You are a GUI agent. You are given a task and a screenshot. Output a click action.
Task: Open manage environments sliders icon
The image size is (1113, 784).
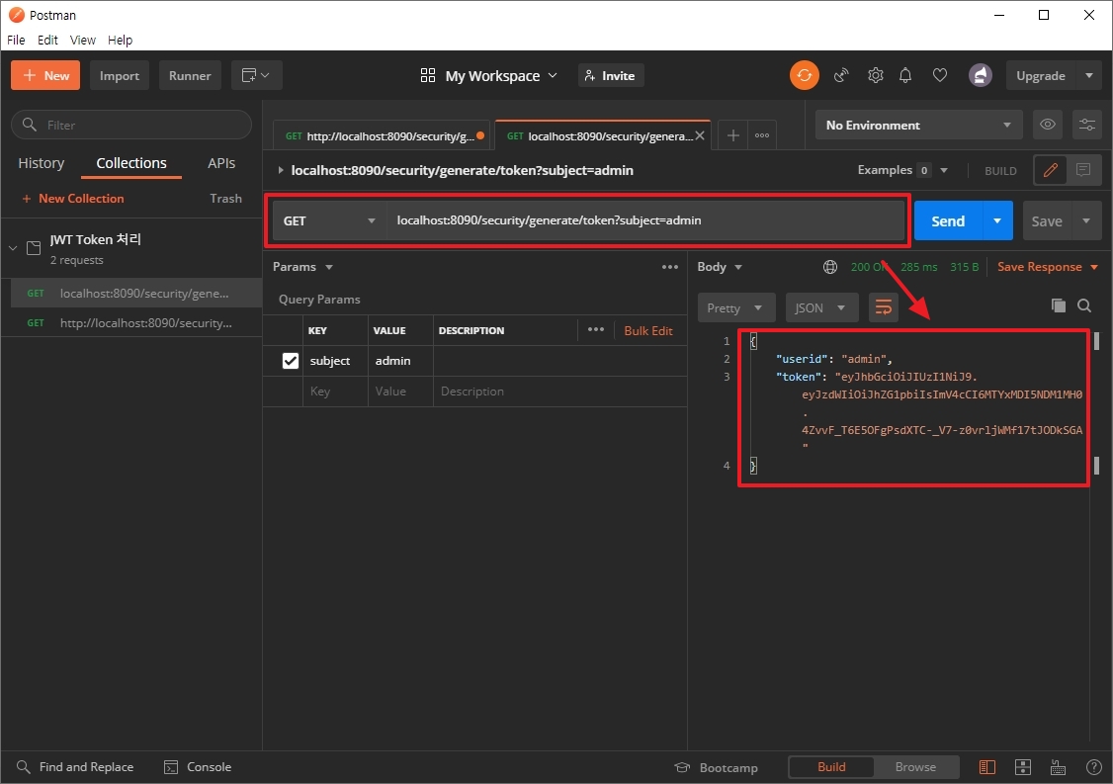coord(1086,125)
